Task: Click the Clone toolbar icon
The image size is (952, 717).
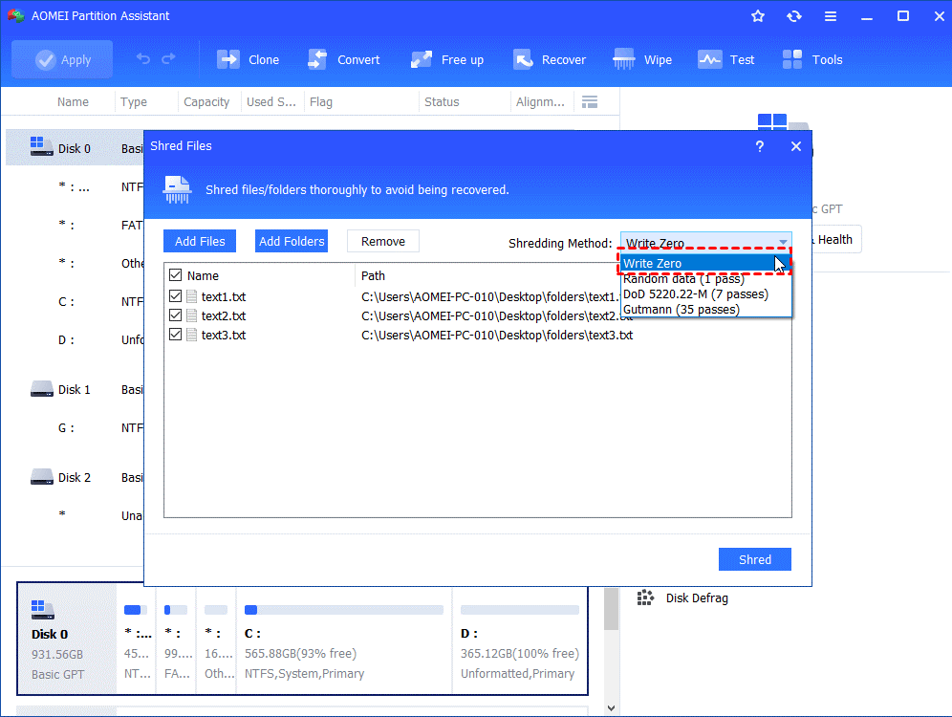Action: [229, 59]
